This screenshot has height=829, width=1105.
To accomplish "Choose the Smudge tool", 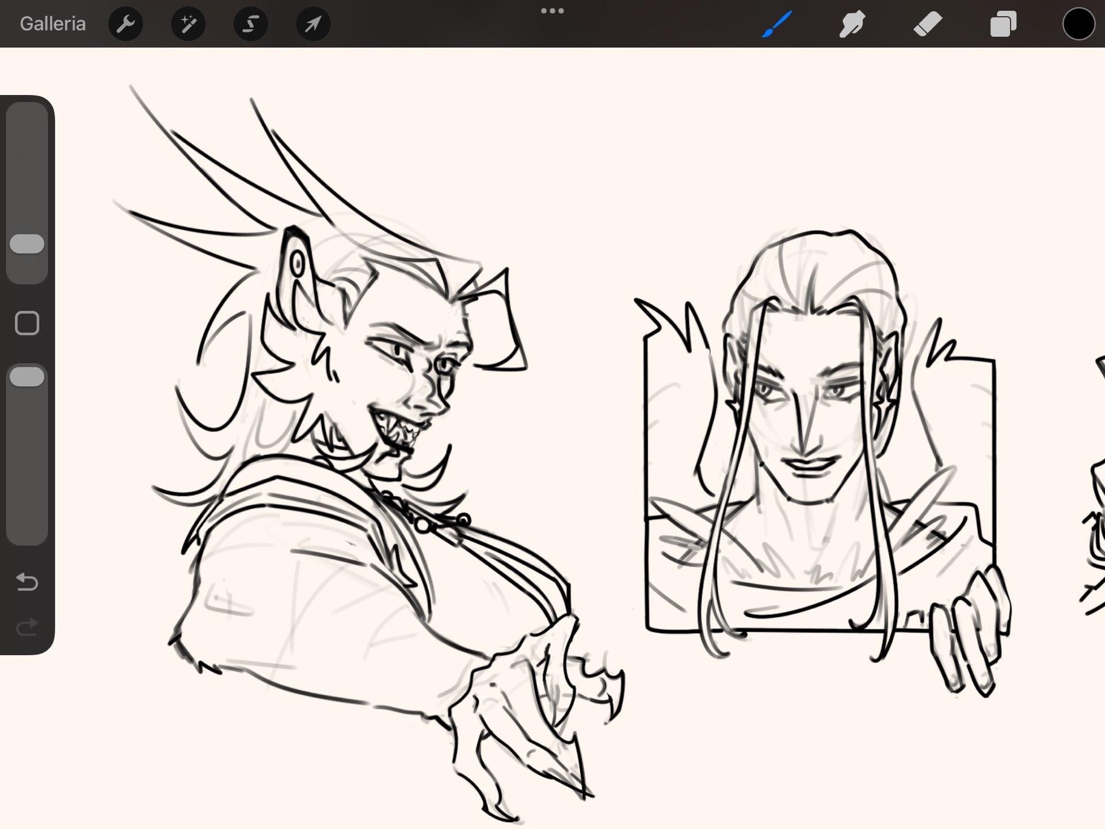I will point(852,24).
